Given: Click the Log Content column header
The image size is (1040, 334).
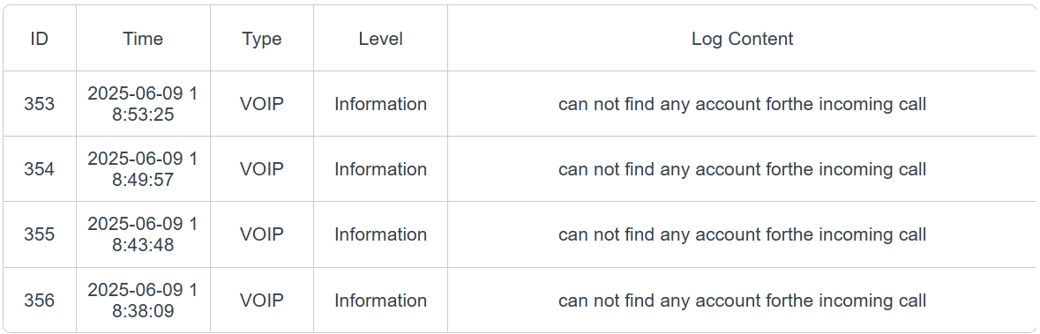Looking at the screenshot, I should coord(742,39).
